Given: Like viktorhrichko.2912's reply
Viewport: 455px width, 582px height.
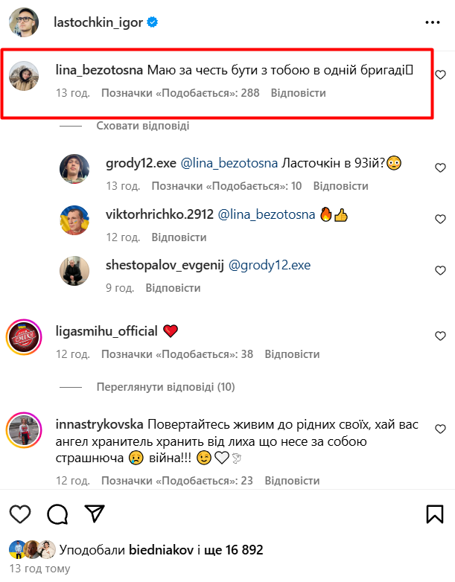Looking at the screenshot, I should (440, 218).
